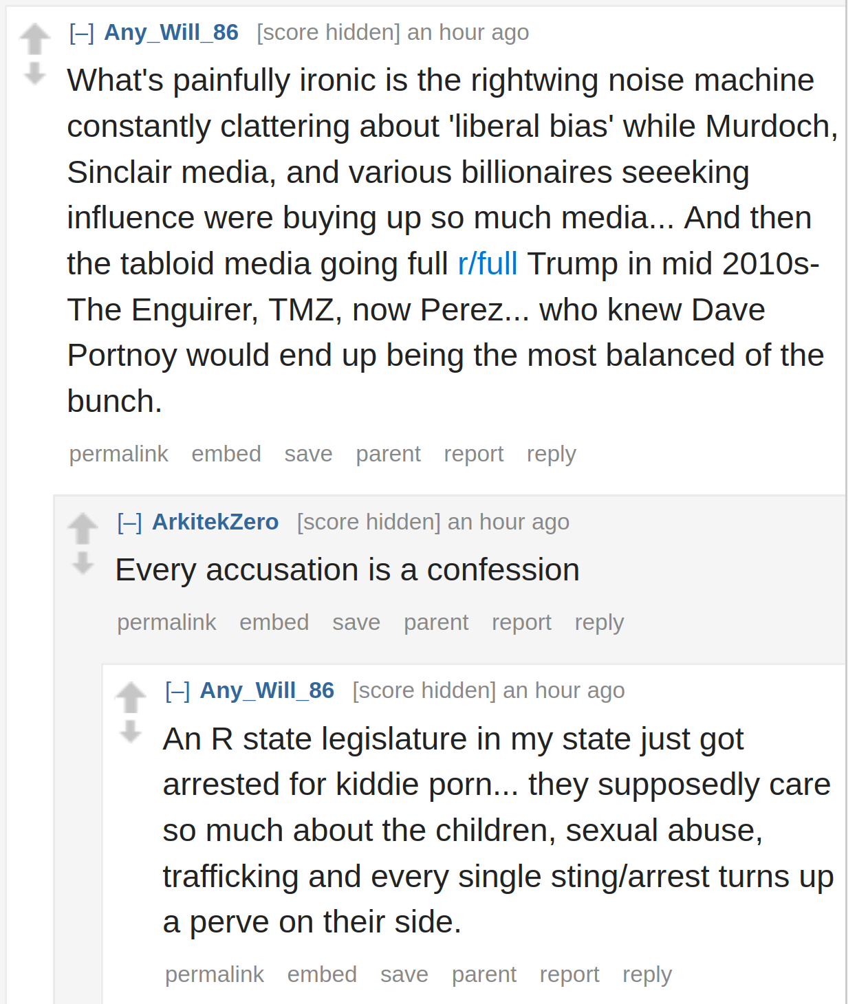Screen dimensions: 857x1004
Task: Copy permalink of nested Any_Will_86 reply
Action: click(215, 974)
